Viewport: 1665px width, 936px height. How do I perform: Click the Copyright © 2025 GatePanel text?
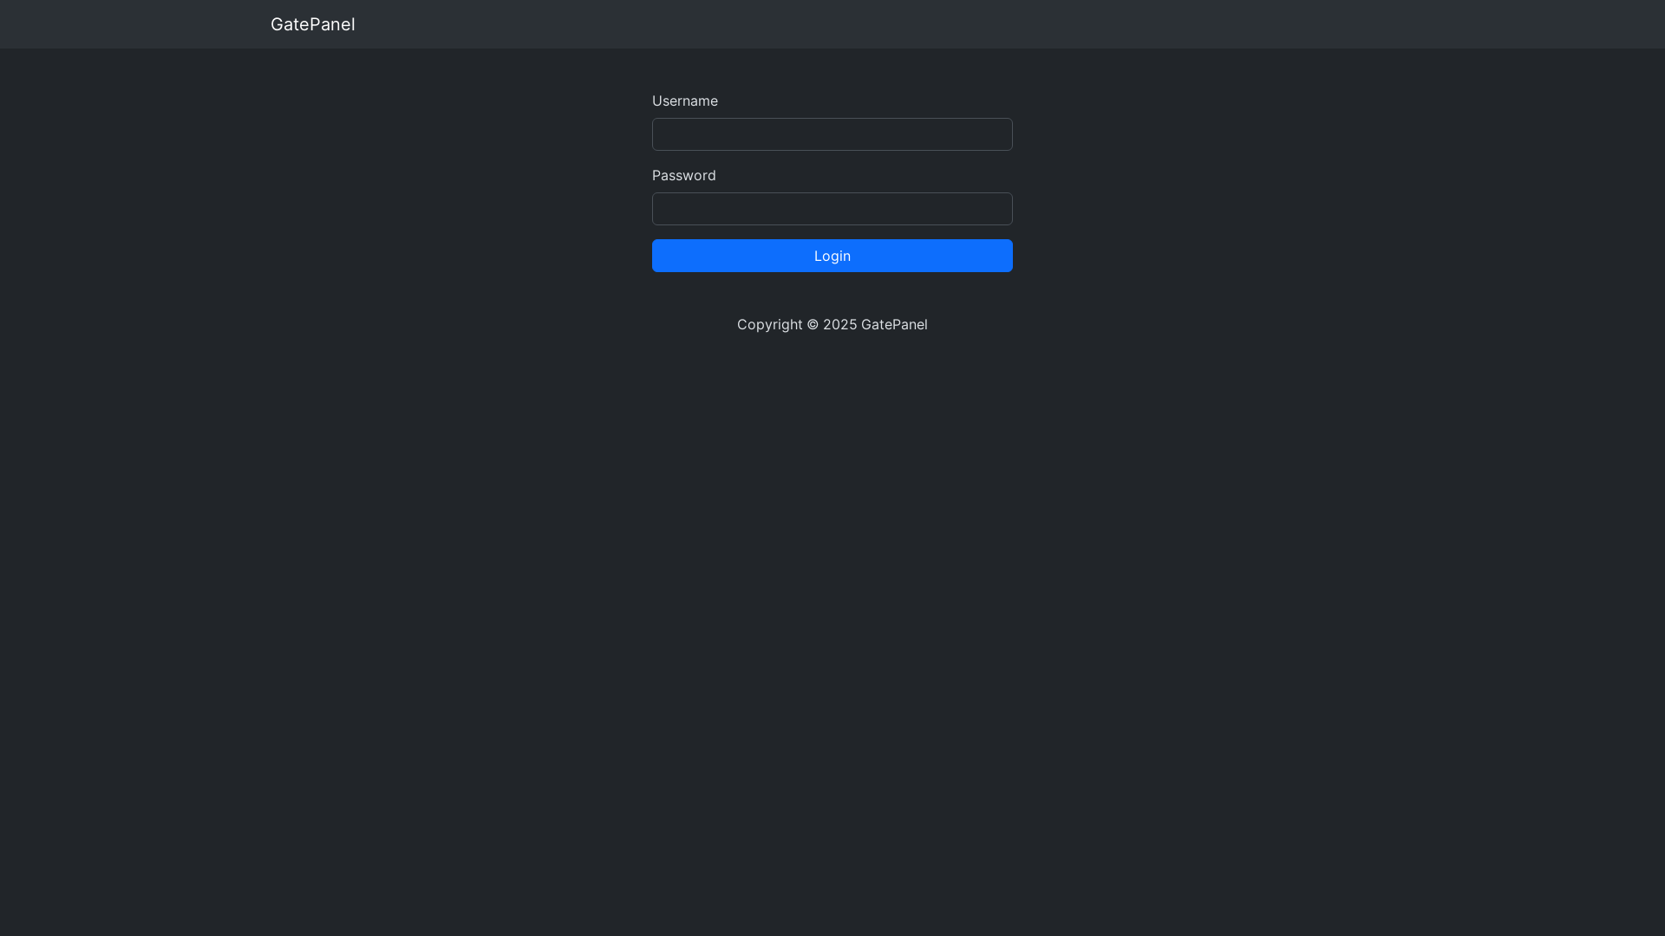pyautogui.click(x=832, y=324)
